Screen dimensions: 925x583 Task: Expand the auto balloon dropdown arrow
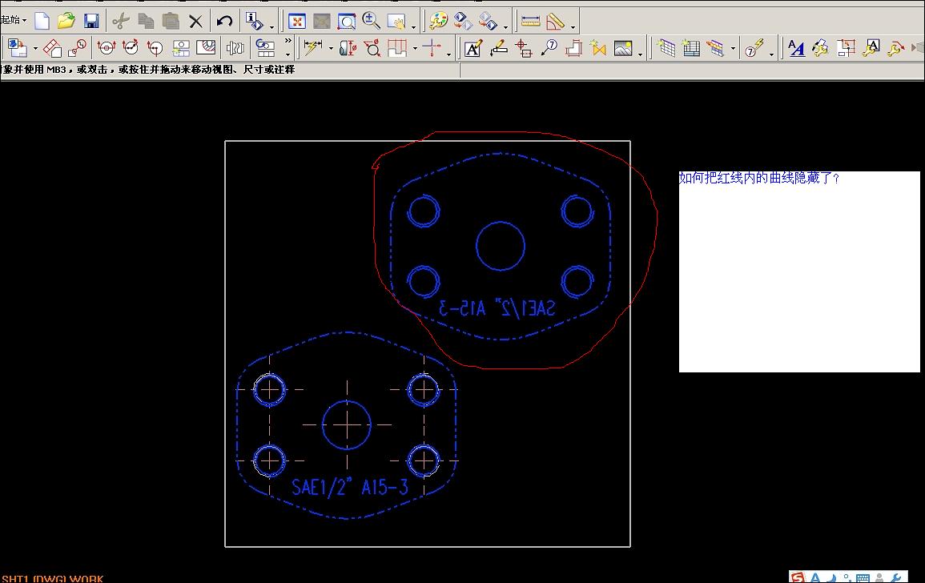click(x=771, y=54)
